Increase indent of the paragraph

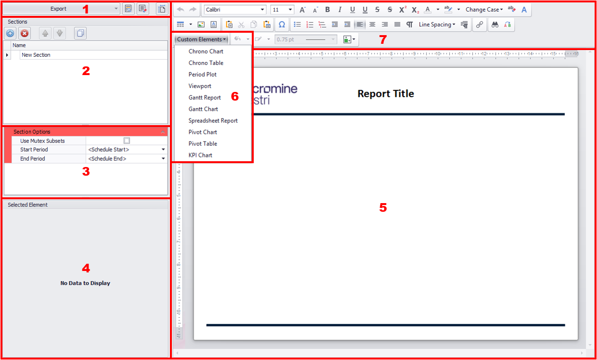347,25
